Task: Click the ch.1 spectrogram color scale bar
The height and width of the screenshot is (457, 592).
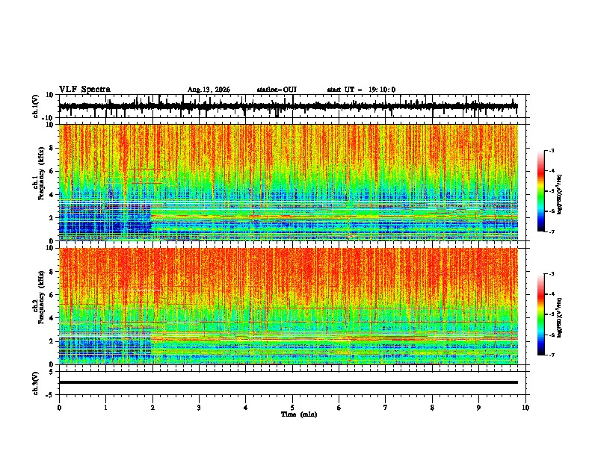Action: [540, 191]
